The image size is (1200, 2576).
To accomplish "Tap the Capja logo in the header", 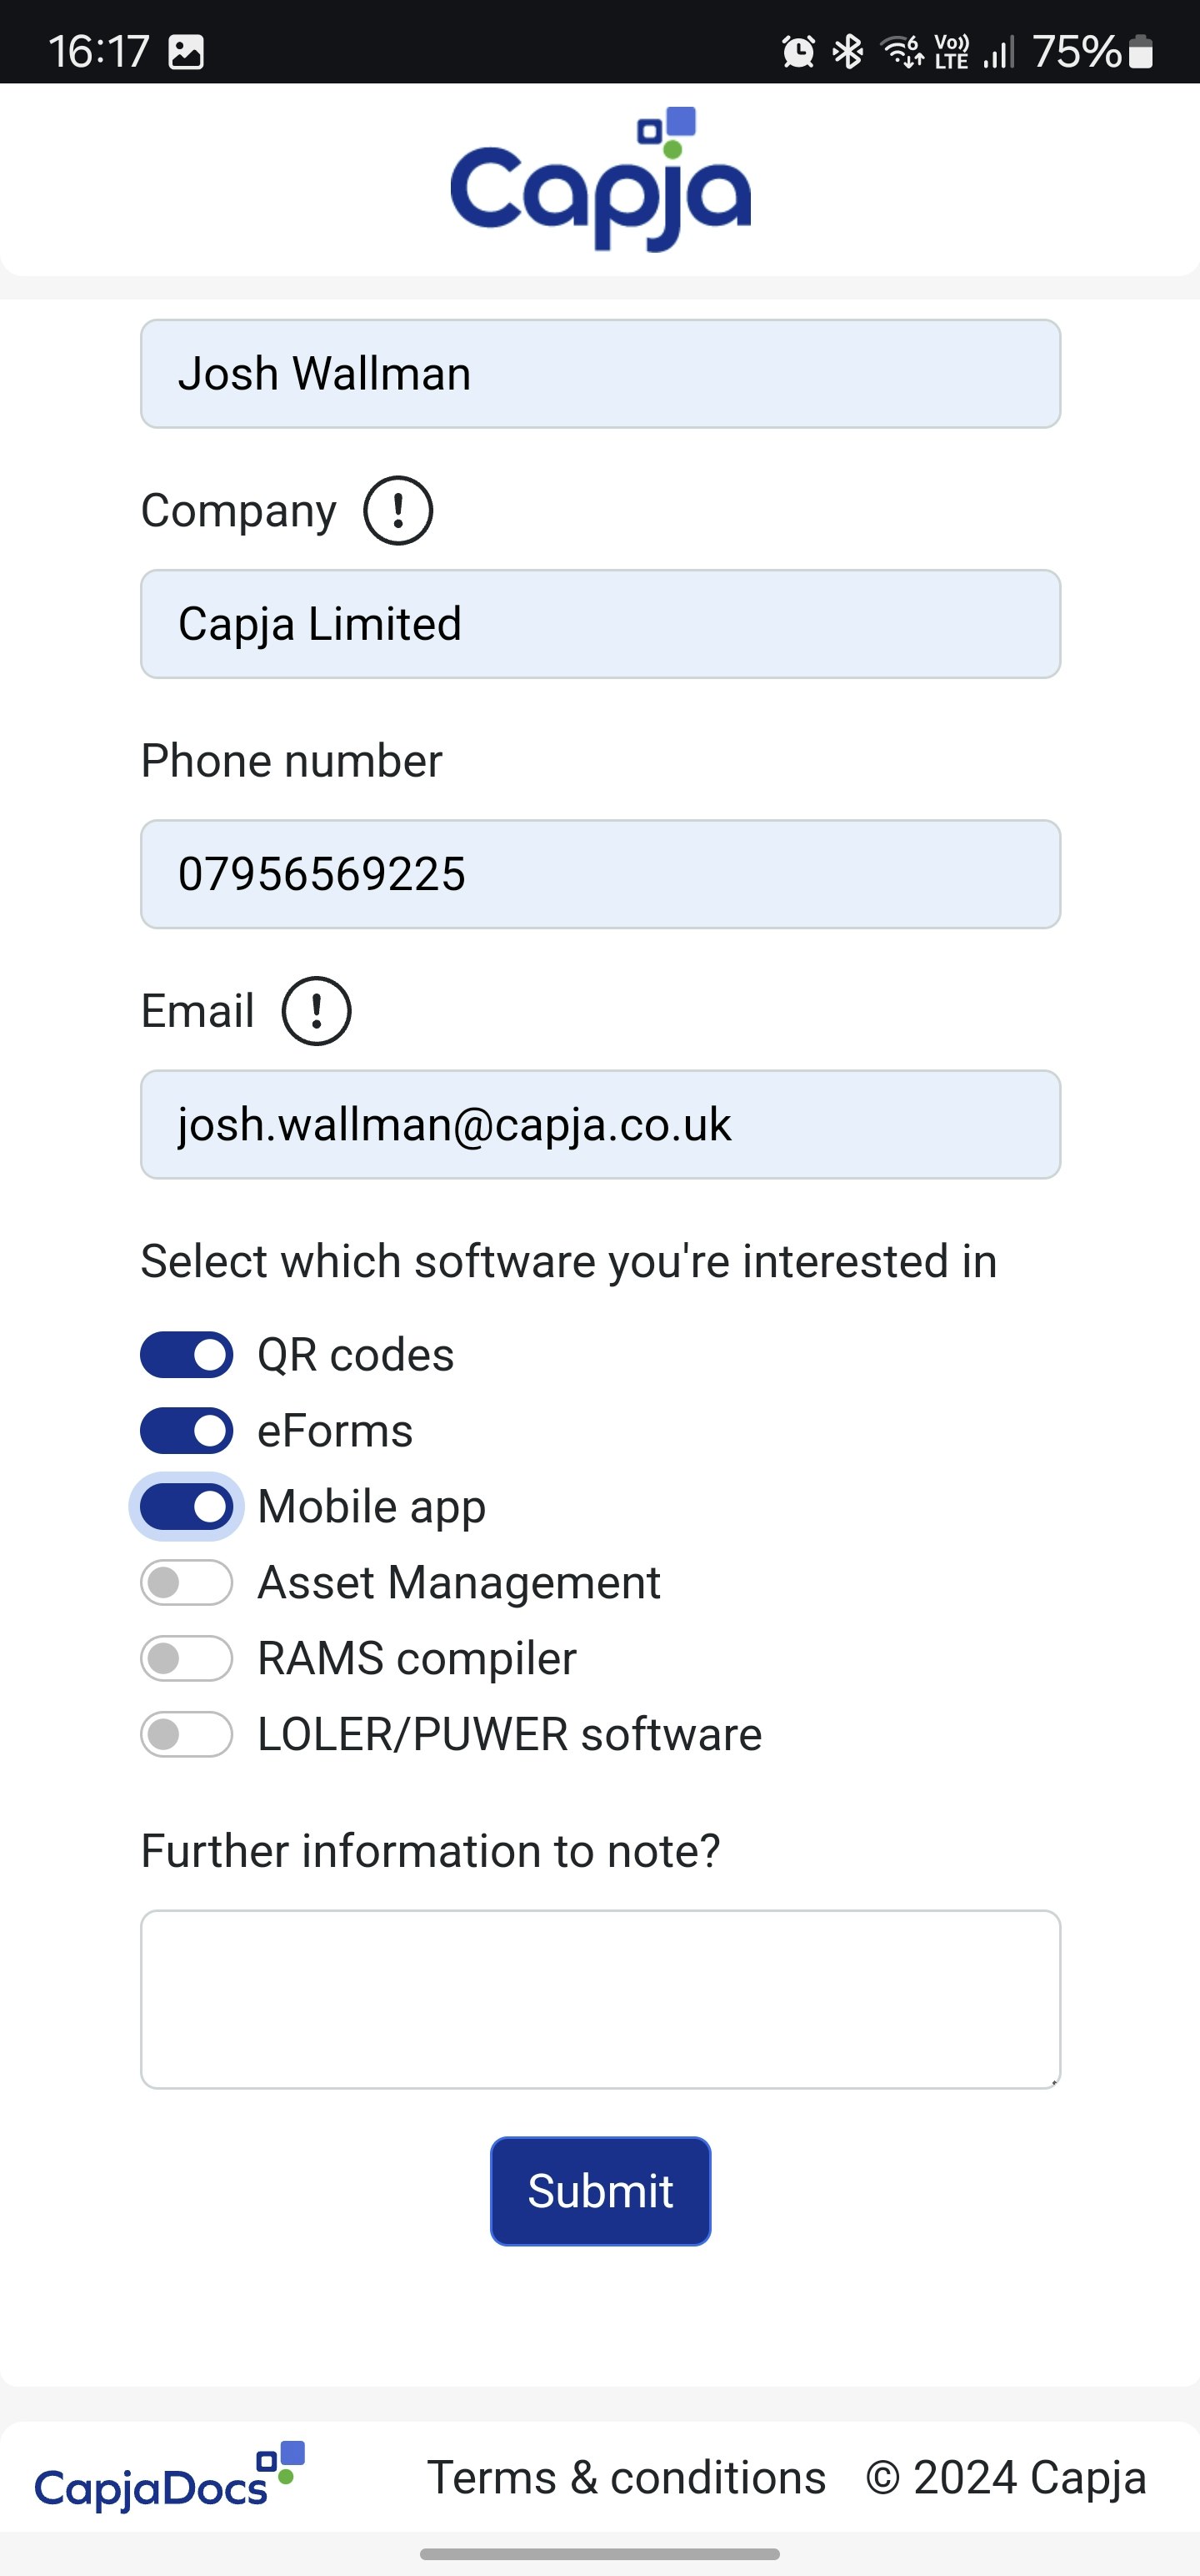I will pos(601,179).
